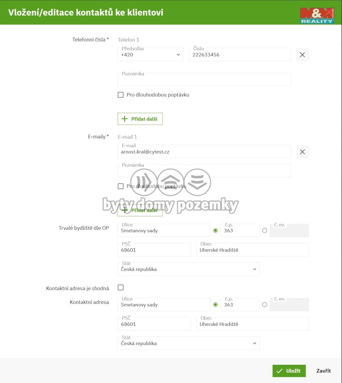Add another e-mail with Přidat další

[140, 210]
